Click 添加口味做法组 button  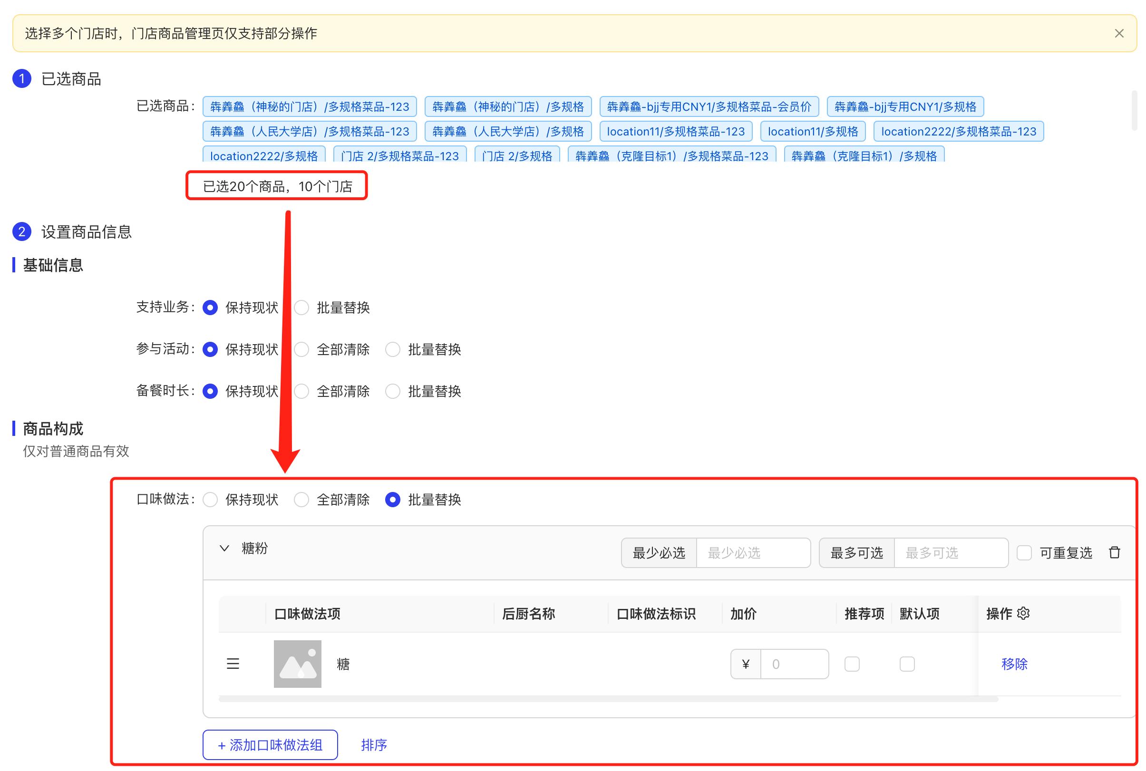pyautogui.click(x=270, y=745)
